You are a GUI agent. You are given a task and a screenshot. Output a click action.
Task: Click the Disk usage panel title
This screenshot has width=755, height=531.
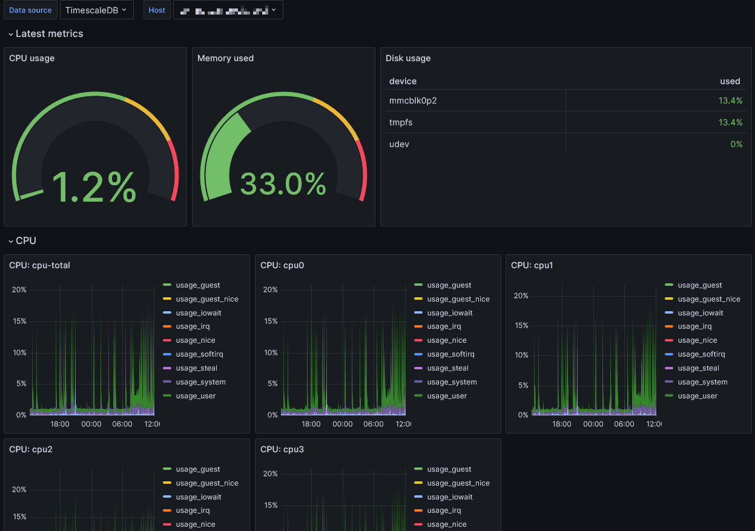408,59
